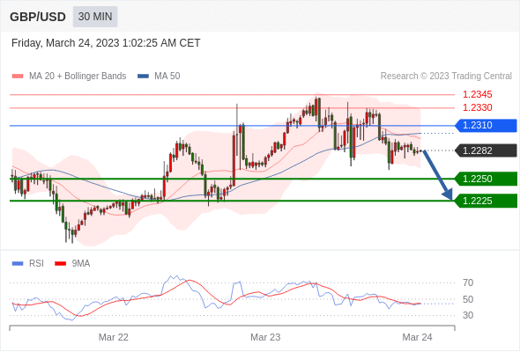
Task: Click the MA 20 + Bollinger Bands legend swatch
Action: coord(18,77)
